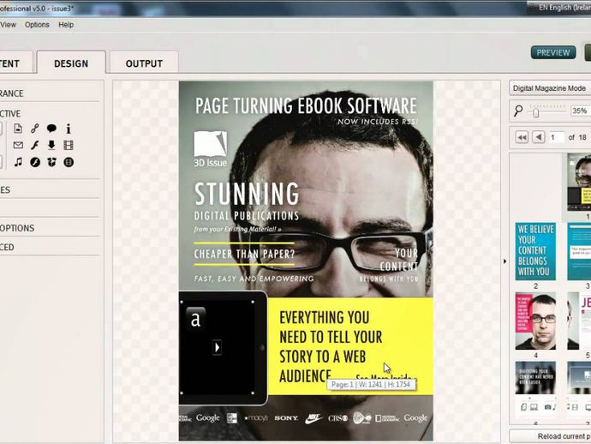Go to previous page with arrow button
The image size is (591, 444).
tap(539, 137)
